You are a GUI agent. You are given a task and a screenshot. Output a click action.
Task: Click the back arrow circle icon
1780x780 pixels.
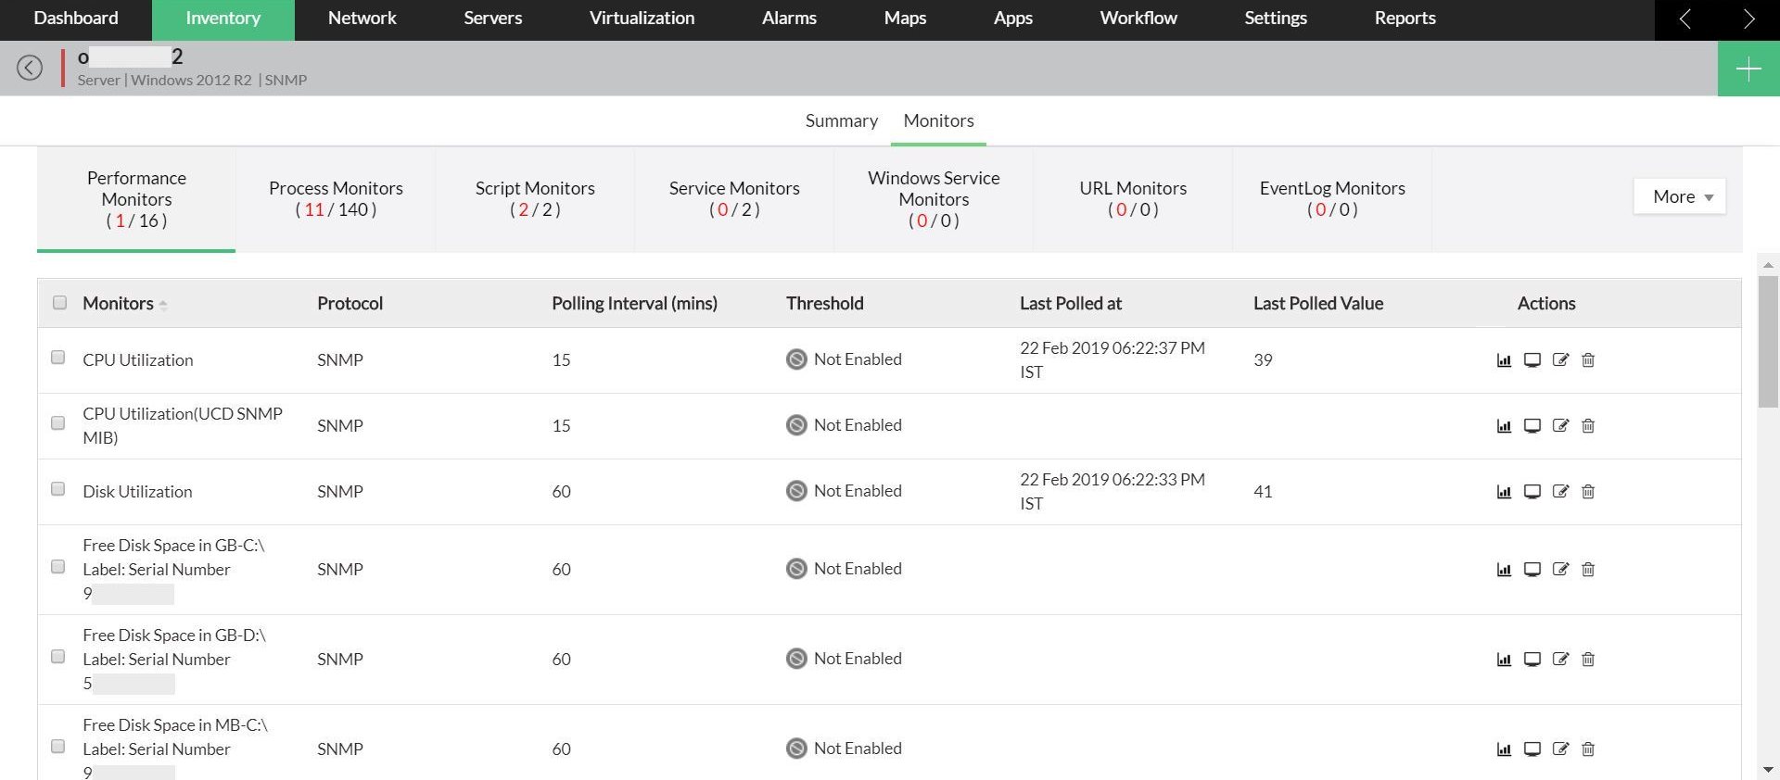(30, 68)
